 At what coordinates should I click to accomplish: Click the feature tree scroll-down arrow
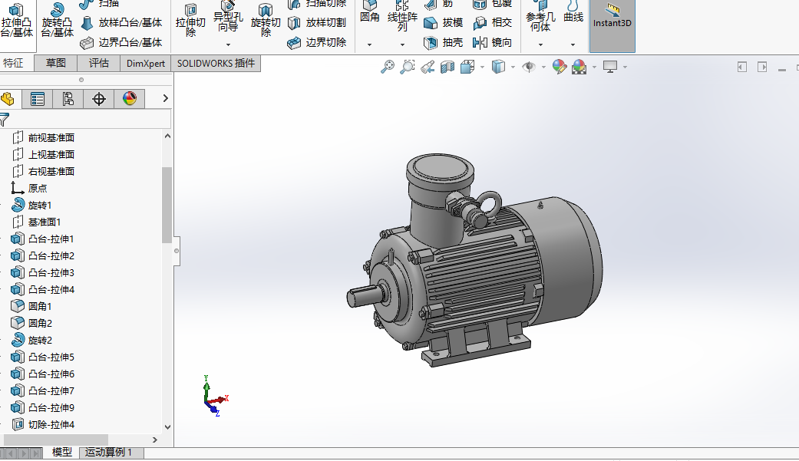click(167, 426)
